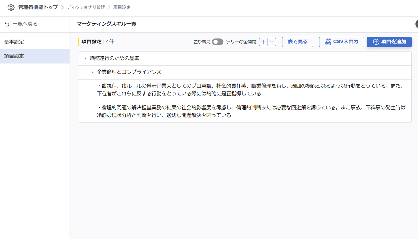Viewport: 418px width, 239px height.
Task: Open the 倫理的問題の解決 item row
Action: coord(250,111)
